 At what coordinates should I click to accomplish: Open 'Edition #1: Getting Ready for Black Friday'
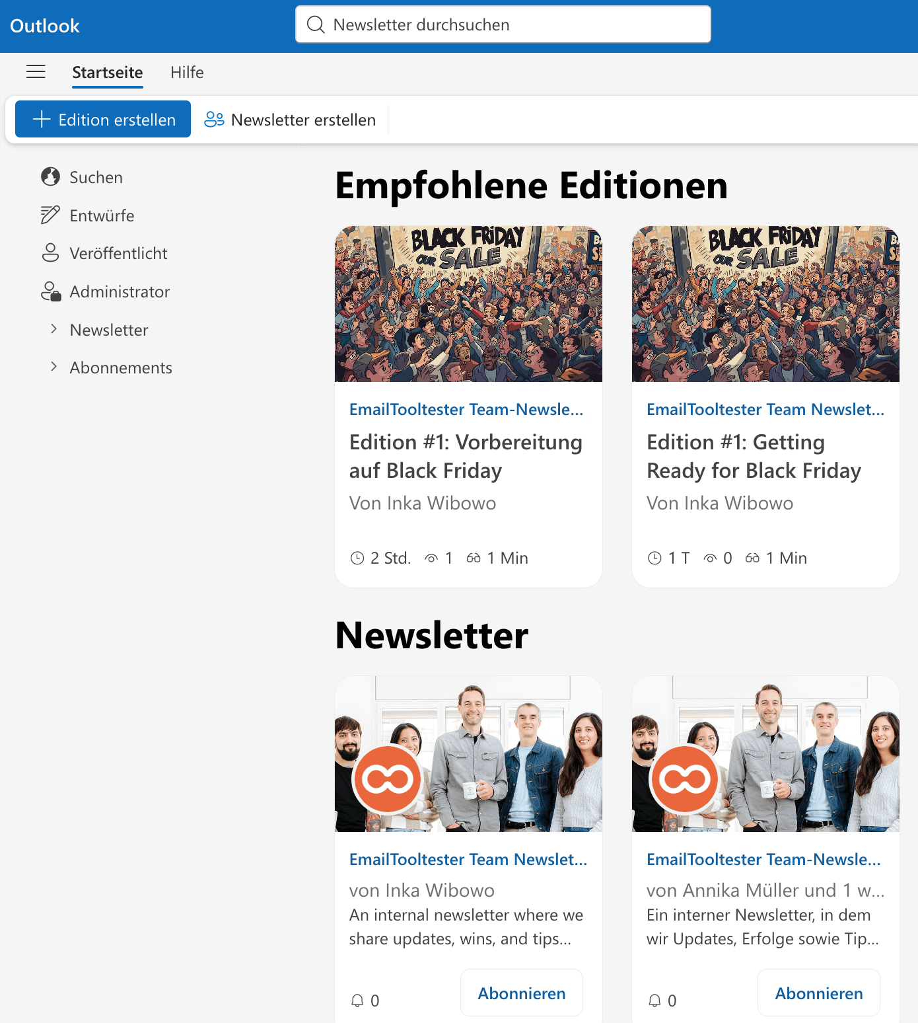754,456
